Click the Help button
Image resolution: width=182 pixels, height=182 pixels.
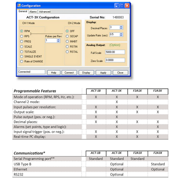tap(54, 72)
